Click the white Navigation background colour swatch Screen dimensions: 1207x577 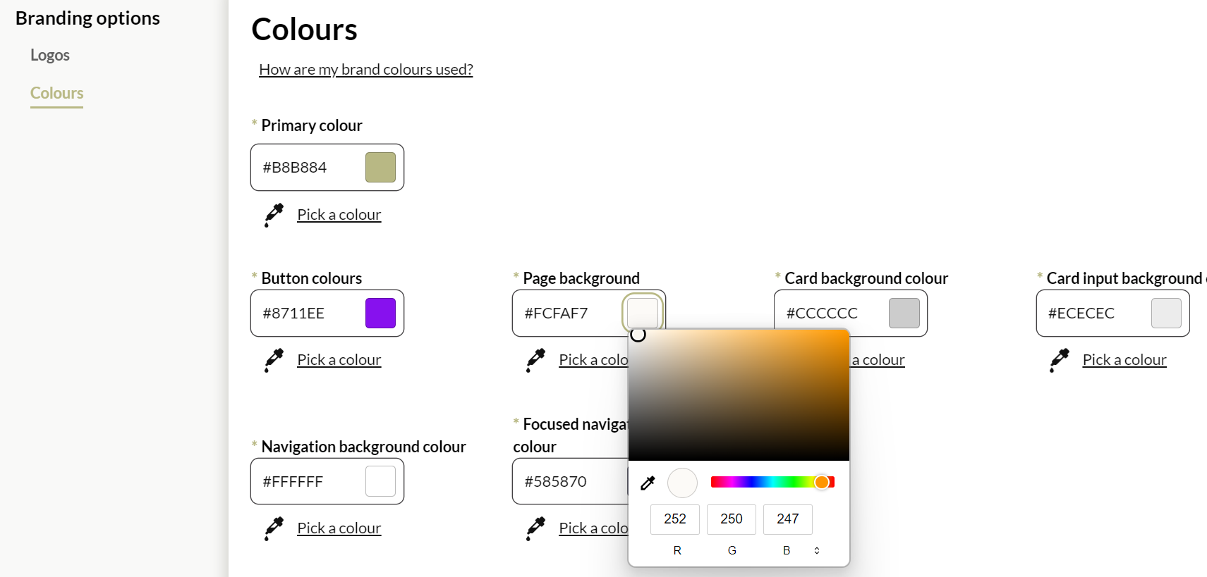[x=380, y=482]
